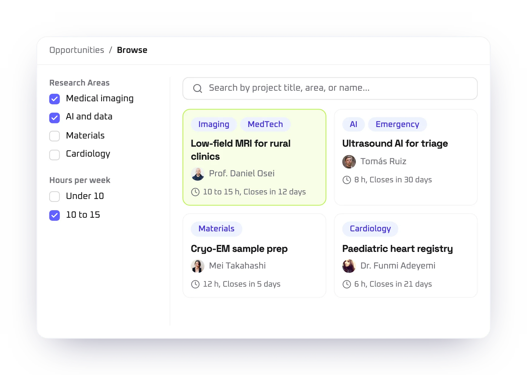Image resolution: width=527 pixels, height=375 pixels.
Task: Click clock icon on Ultrasound AI card
Action: pos(347,180)
